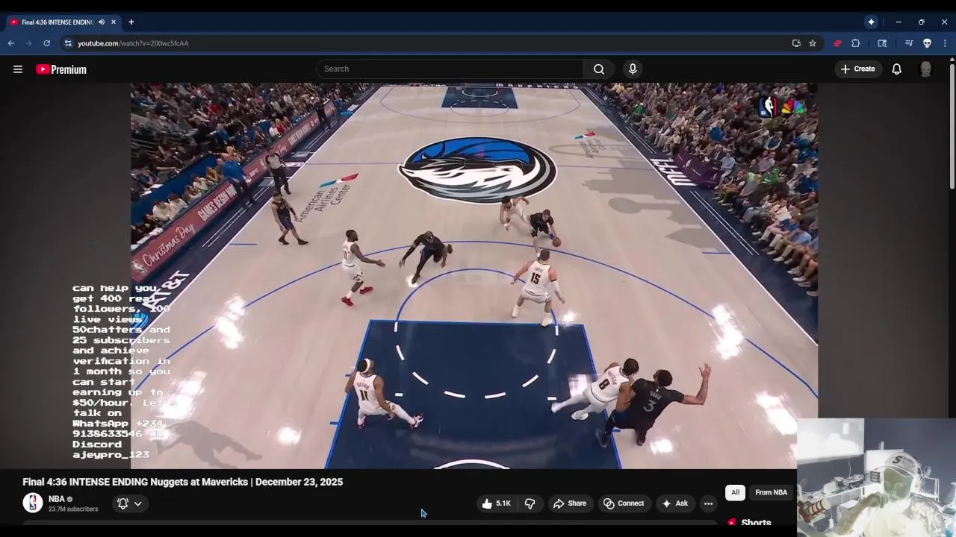Mute the tab via speaker icon
956x537 pixels.
[x=102, y=22]
